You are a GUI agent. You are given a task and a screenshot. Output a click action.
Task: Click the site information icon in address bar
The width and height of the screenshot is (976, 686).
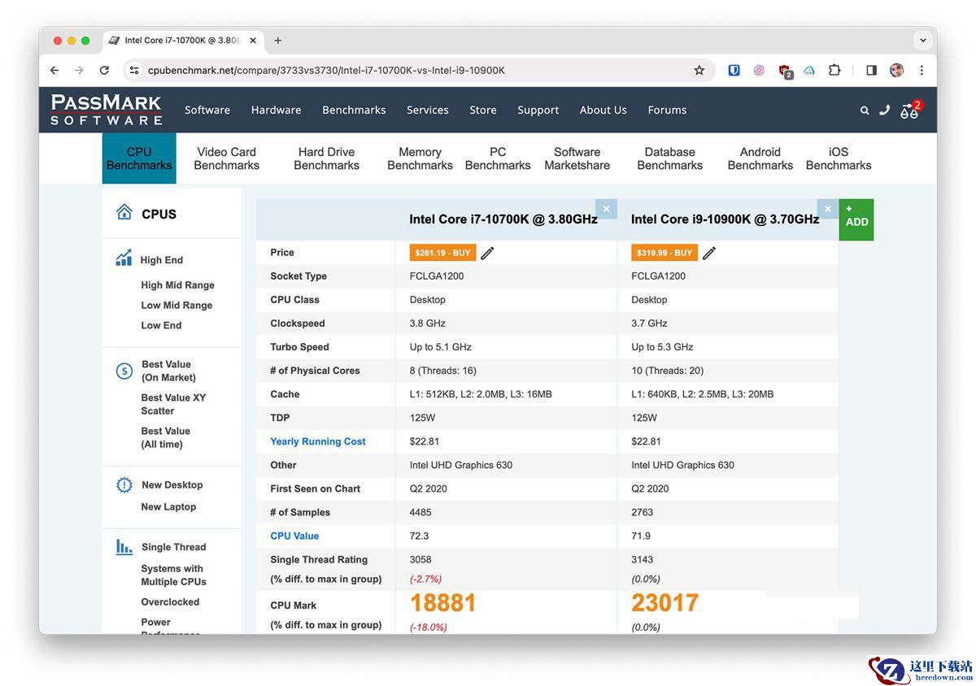[x=134, y=71]
